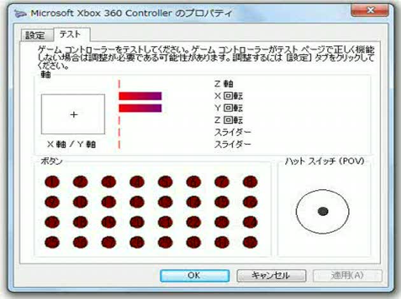The width and height of the screenshot is (401, 299).
Task: Click the game controller icon in title bar
Action: tap(21, 13)
